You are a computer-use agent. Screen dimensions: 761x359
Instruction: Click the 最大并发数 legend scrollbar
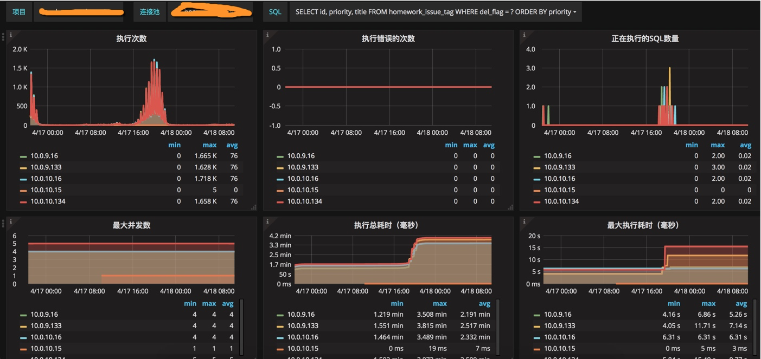(x=241, y=327)
